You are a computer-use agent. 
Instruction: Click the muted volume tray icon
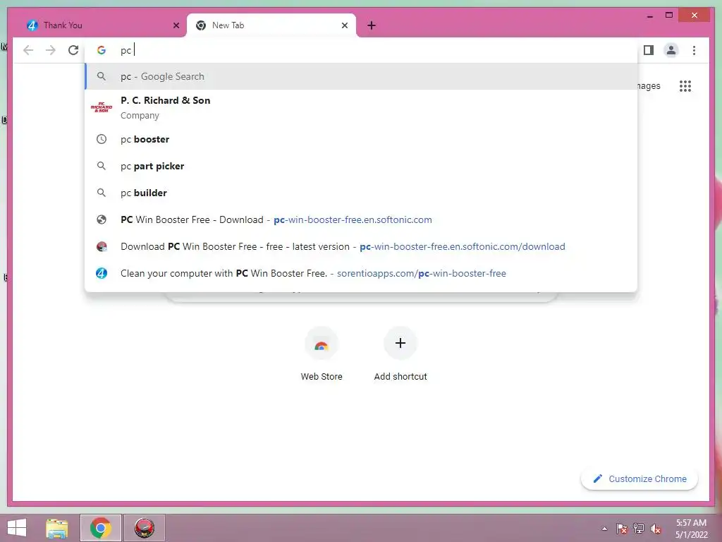click(656, 529)
